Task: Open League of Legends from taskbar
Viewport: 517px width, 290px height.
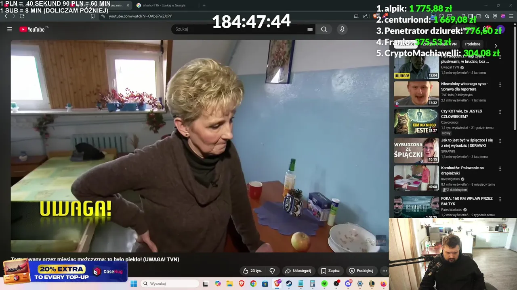Action: click(x=372, y=284)
